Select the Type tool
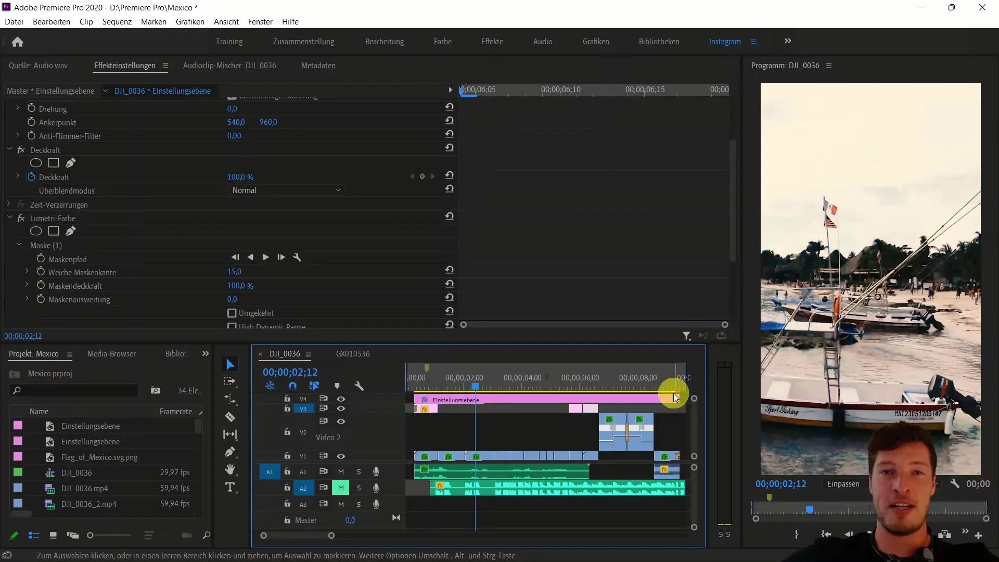The image size is (999, 562). pyautogui.click(x=230, y=488)
